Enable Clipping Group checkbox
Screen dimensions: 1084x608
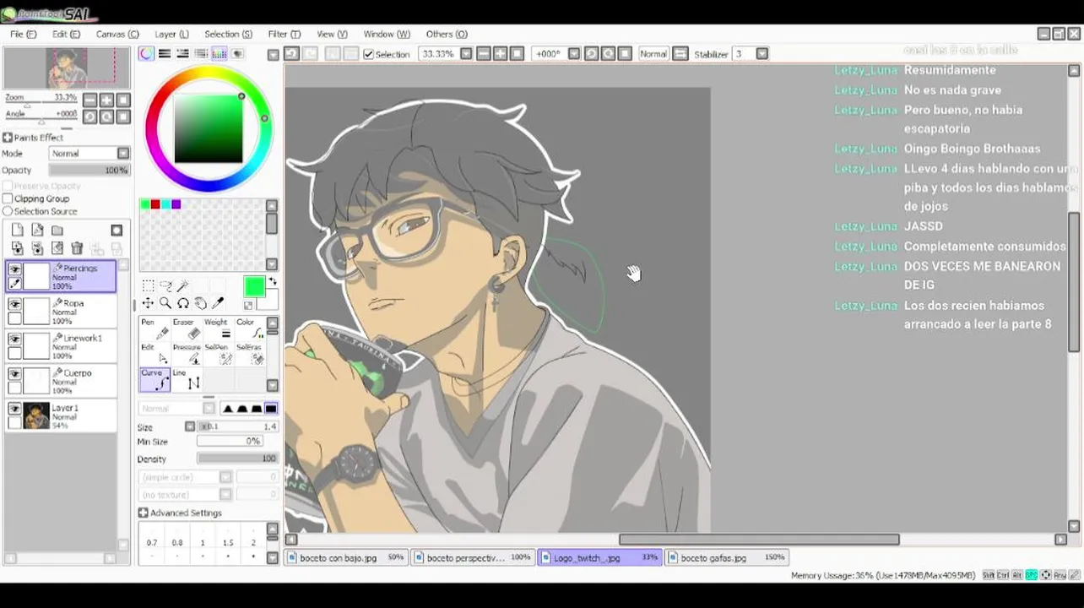point(8,198)
